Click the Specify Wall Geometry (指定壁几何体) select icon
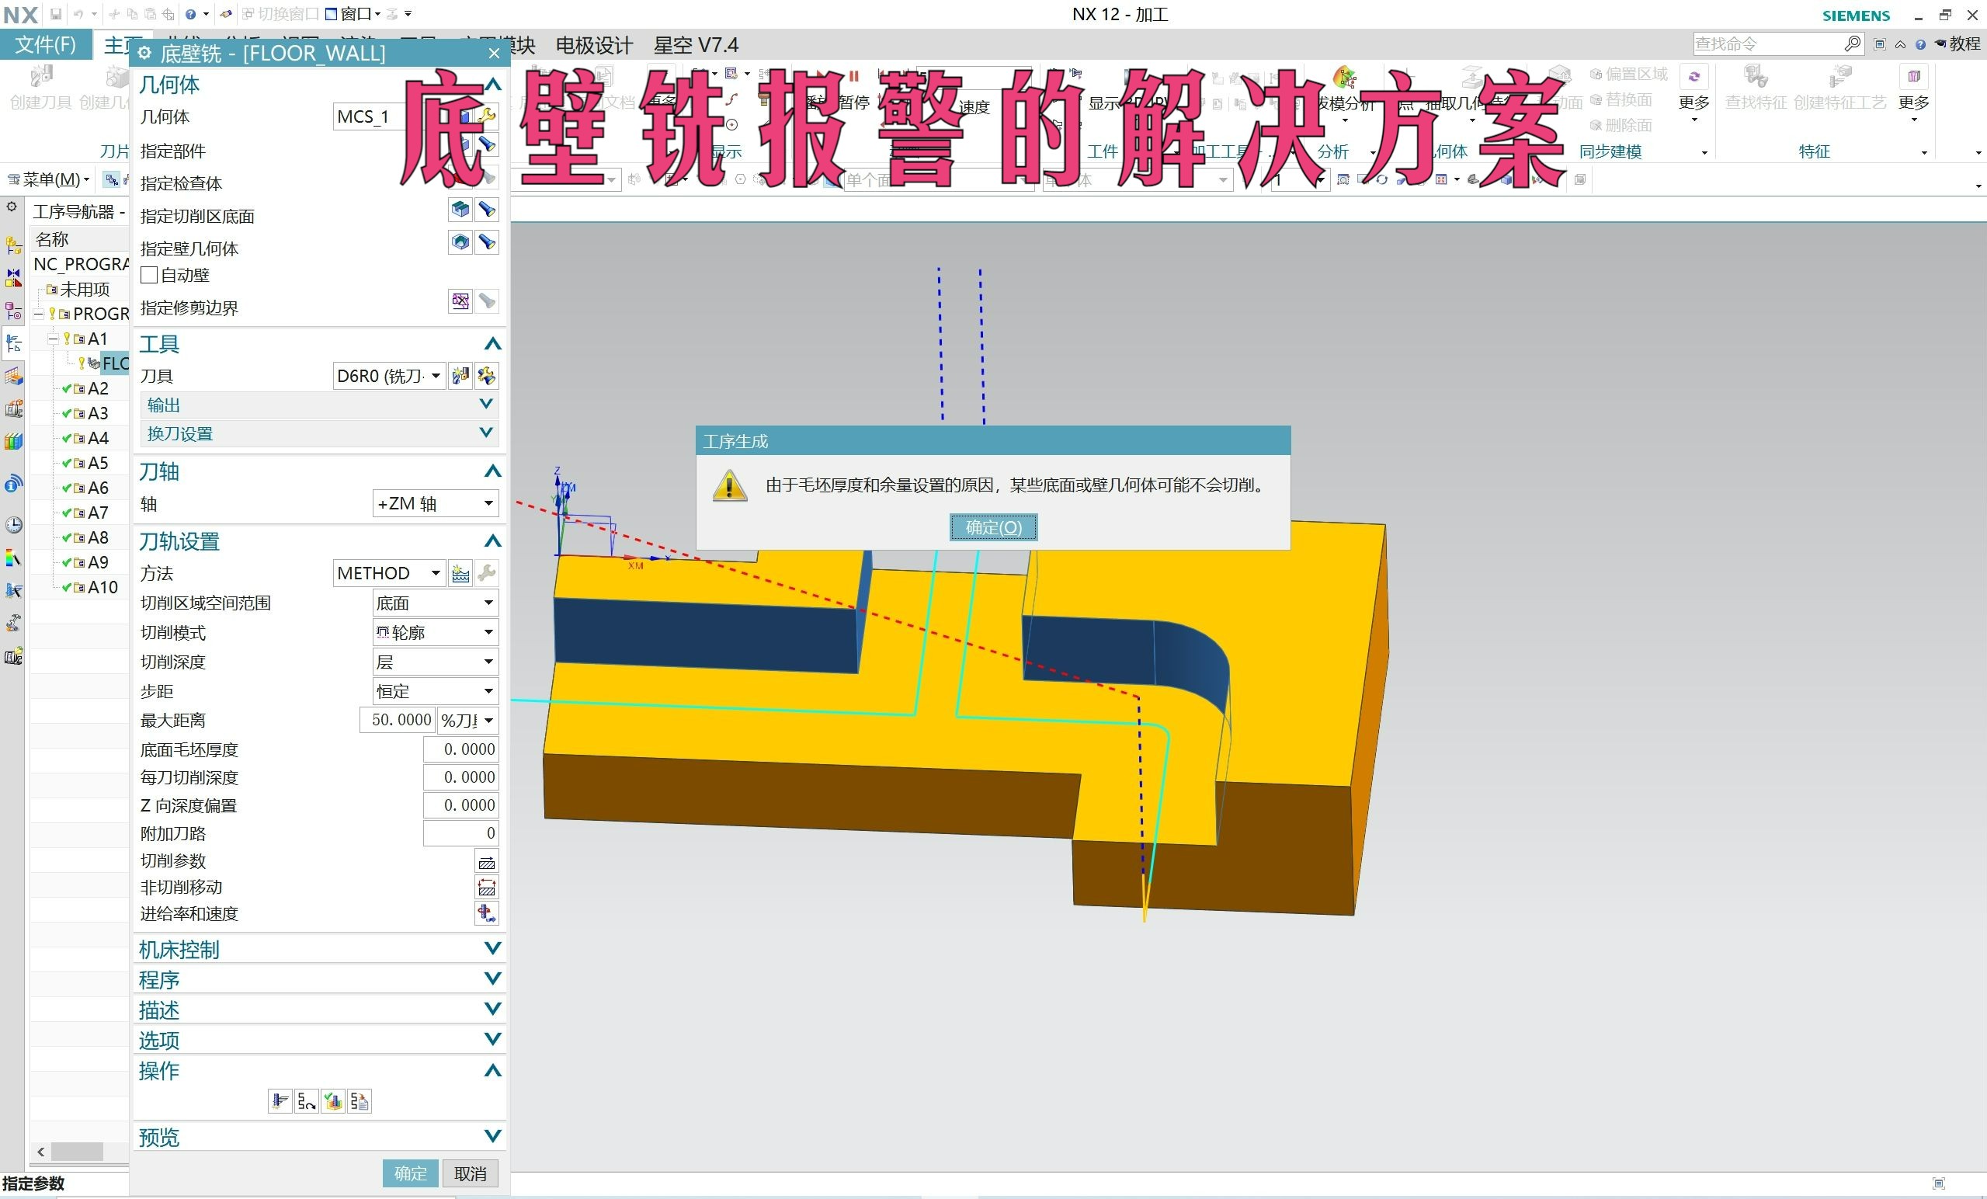The width and height of the screenshot is (1987, 1199). point(460,243)
